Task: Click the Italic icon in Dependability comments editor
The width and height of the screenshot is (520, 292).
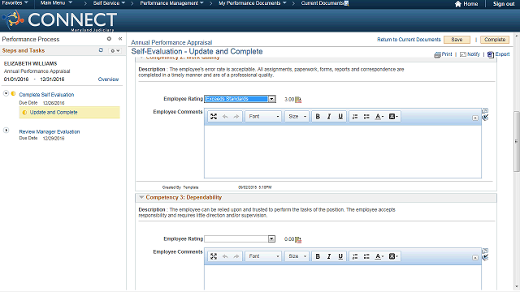Action: 329,256
